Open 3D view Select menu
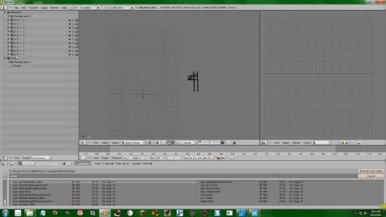Viewport: 386px width, 217px height. point(105,143)
